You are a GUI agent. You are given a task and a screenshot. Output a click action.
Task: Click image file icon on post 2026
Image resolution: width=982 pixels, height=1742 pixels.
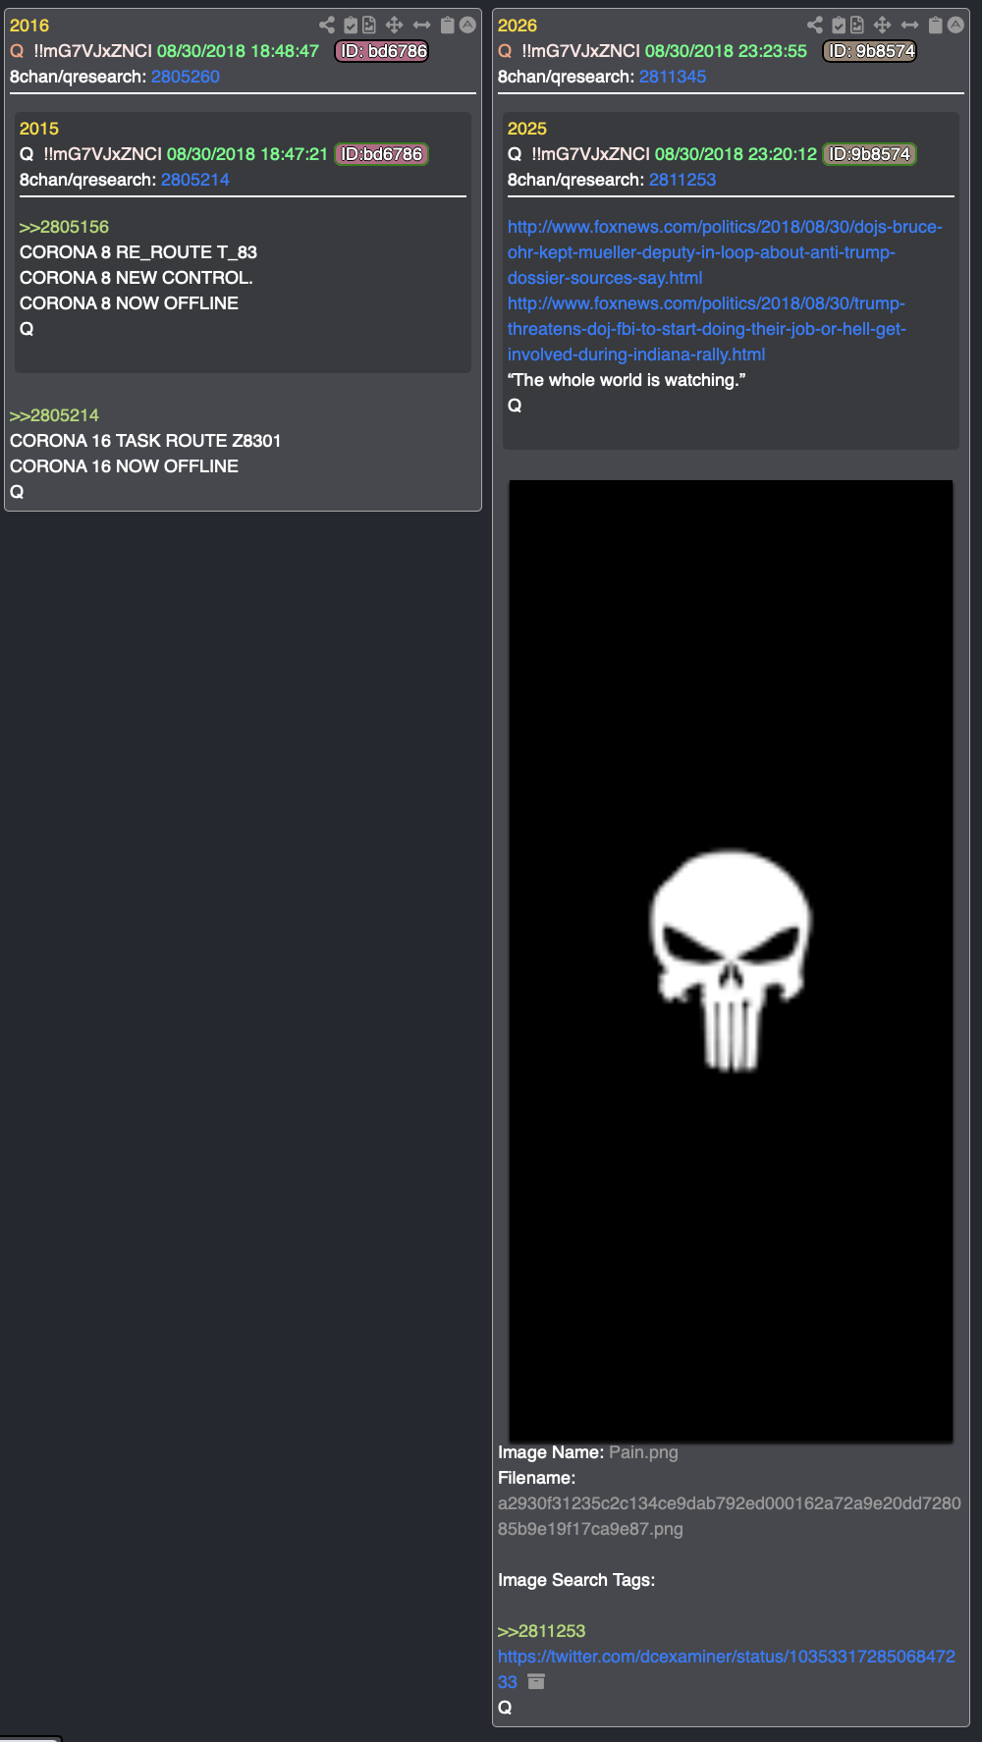coord(857,26)
